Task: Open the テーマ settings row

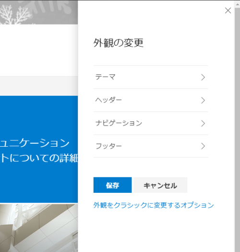Action: click(x=151, y=77)
